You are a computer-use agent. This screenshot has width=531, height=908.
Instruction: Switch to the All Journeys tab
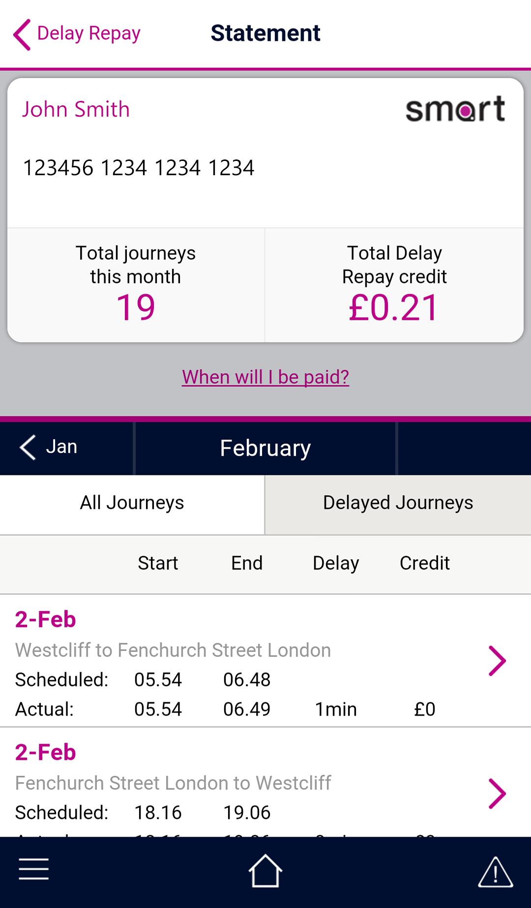(132, 503)
